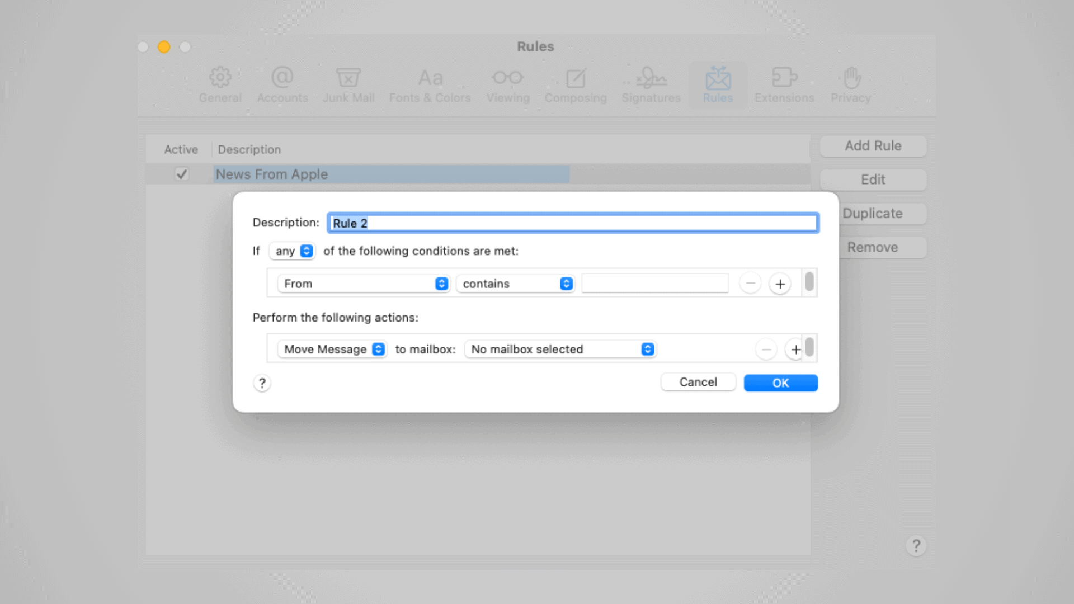Open the contains operator dropdown

pos(515,284)
